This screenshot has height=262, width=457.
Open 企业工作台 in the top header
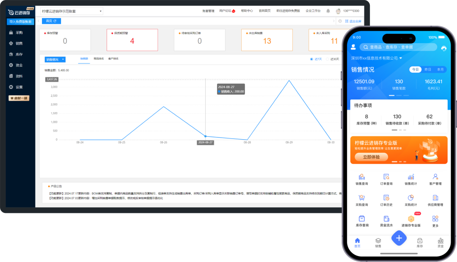pos(313,11)
